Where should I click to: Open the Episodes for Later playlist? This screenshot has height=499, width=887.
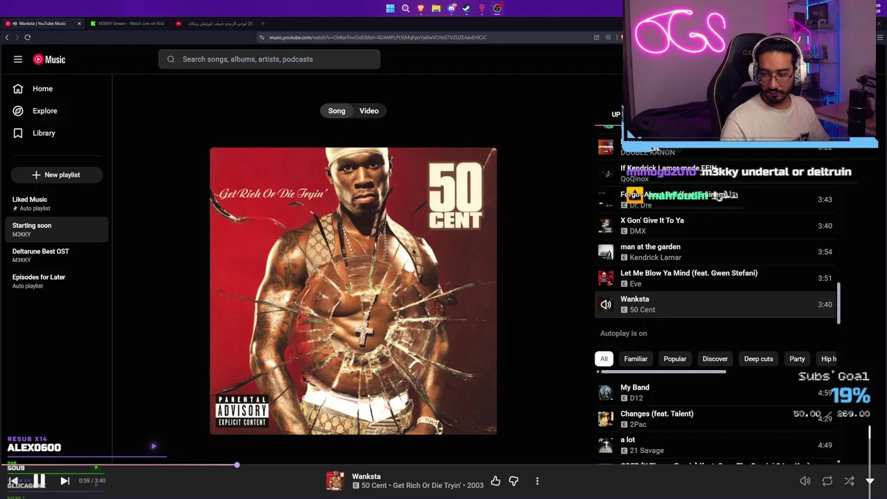pyautogui.click(x=56, y=281)
